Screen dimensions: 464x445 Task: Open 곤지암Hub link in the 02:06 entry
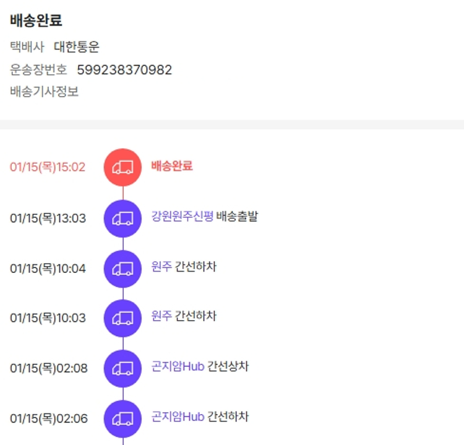(x=178, y=417)
